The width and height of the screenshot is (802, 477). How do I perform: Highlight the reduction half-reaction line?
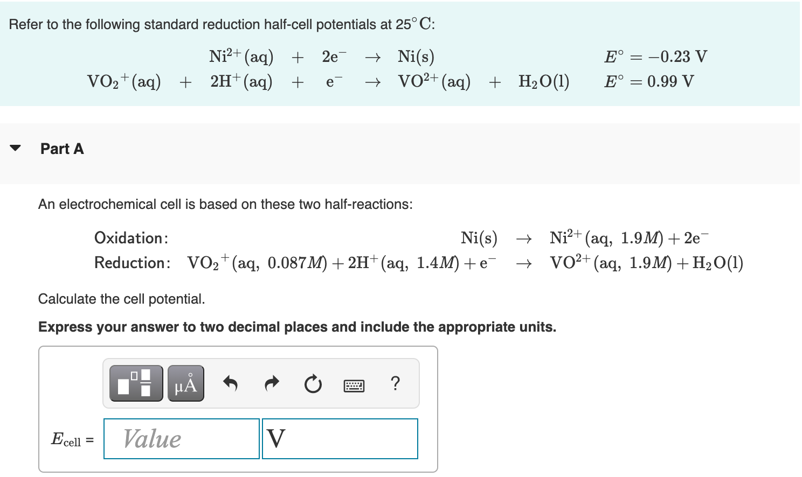pos(418,263)
